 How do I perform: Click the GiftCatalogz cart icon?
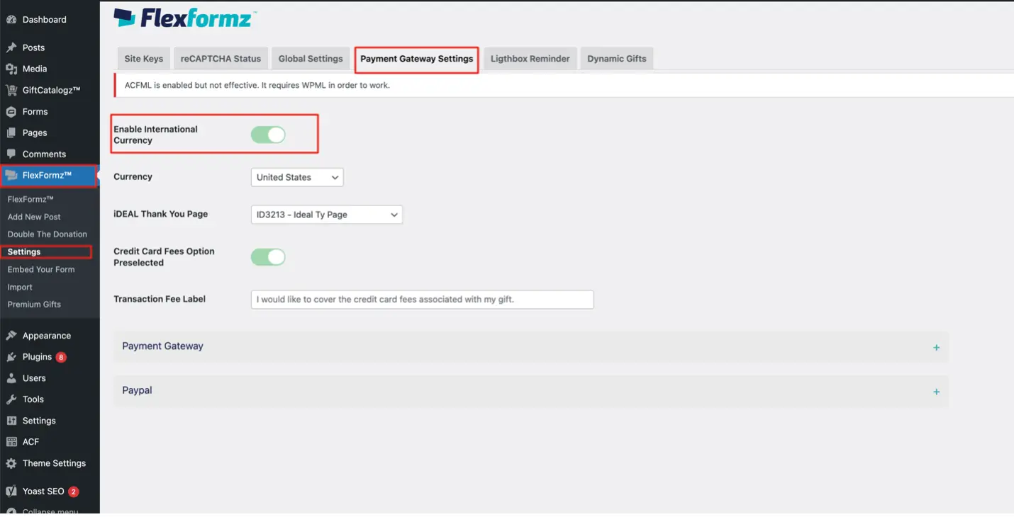11,90
